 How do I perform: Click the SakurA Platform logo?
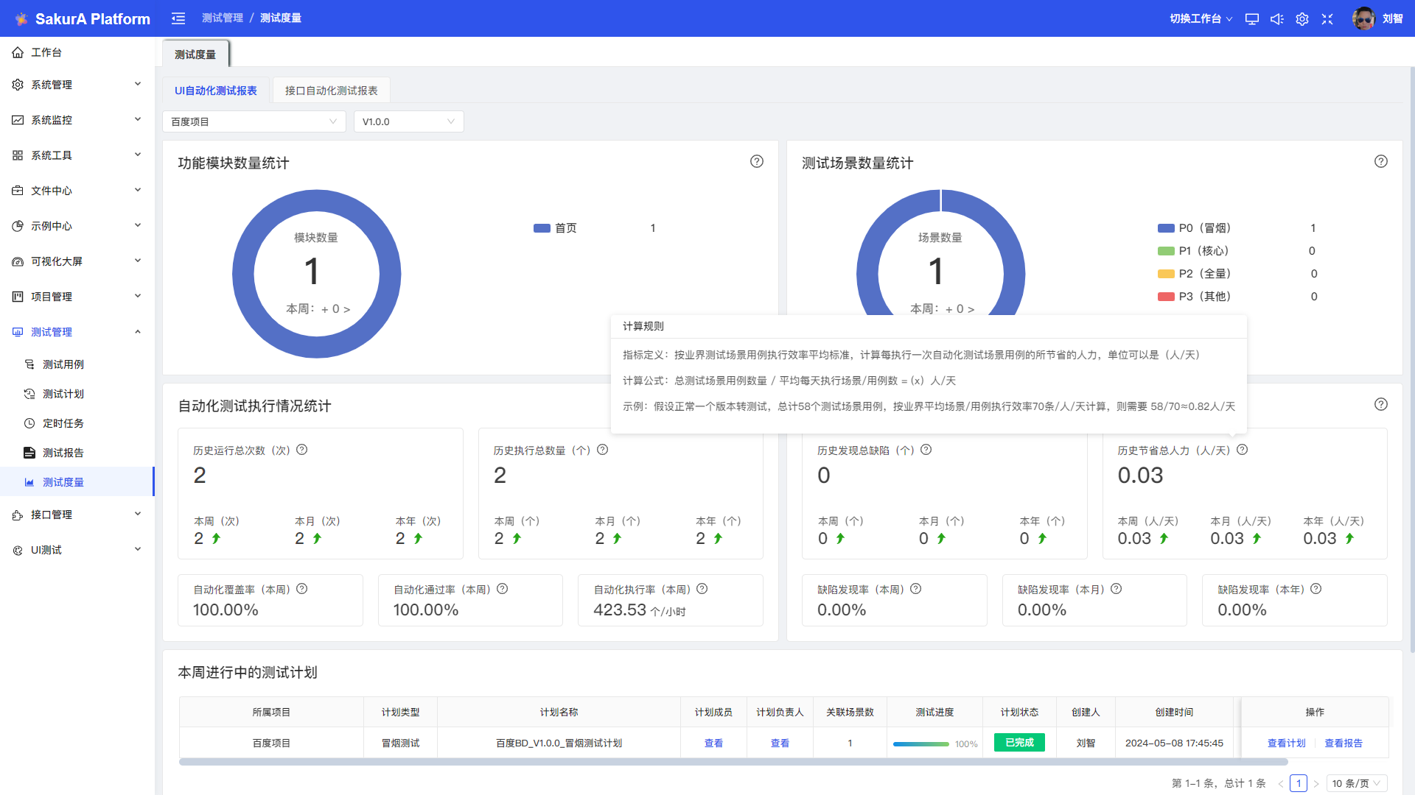click(x=83, y=18)
